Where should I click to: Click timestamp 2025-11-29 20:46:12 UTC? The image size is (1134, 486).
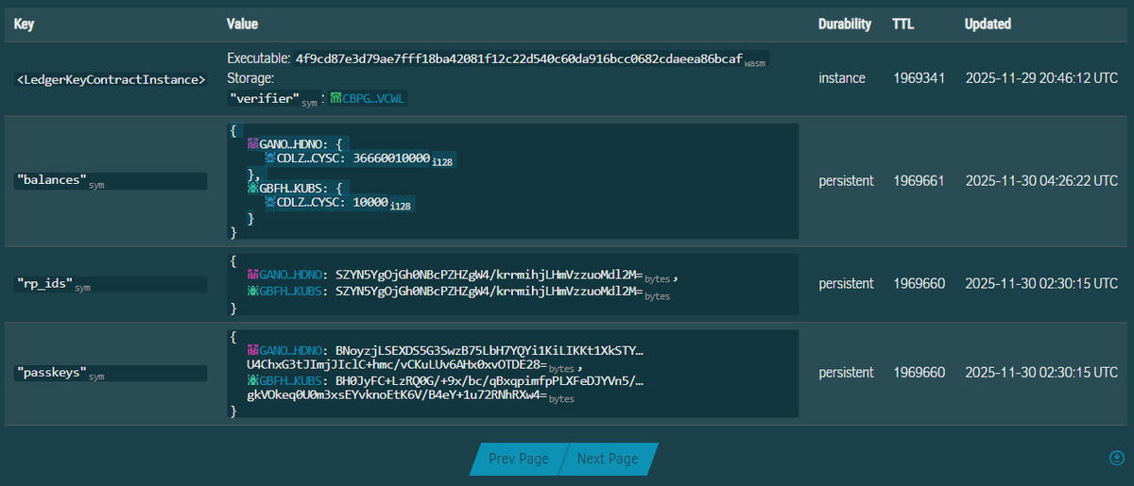1041,77
